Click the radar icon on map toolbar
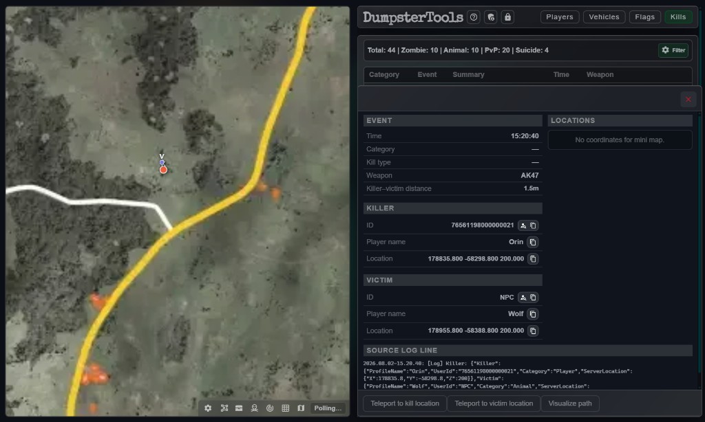 pyautogui.click(x=270, y=408)
